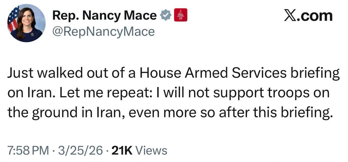Open Nancy Mace's profile picture

tap(26, 23)
